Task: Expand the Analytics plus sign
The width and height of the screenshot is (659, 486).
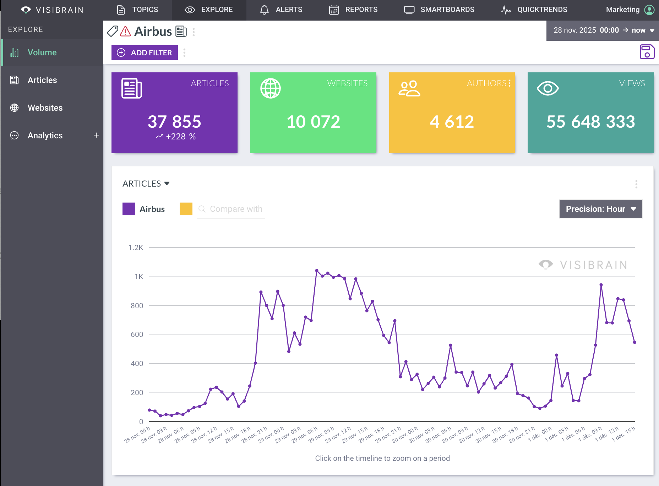Action: pyautogui.click(x=96, y=135)
